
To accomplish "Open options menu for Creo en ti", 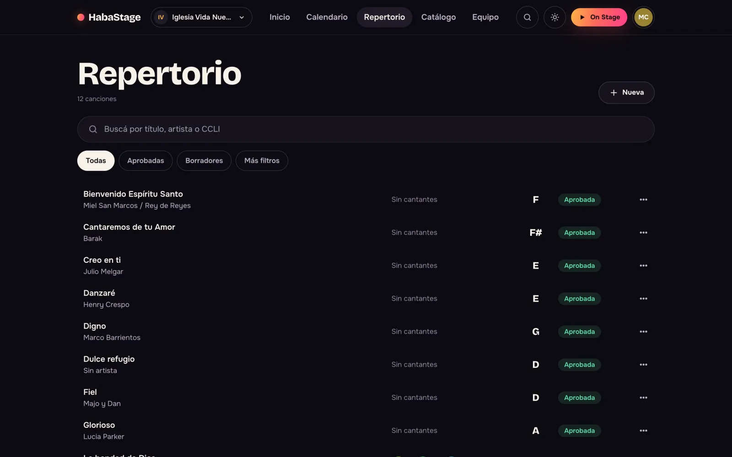I will (643, 266).
